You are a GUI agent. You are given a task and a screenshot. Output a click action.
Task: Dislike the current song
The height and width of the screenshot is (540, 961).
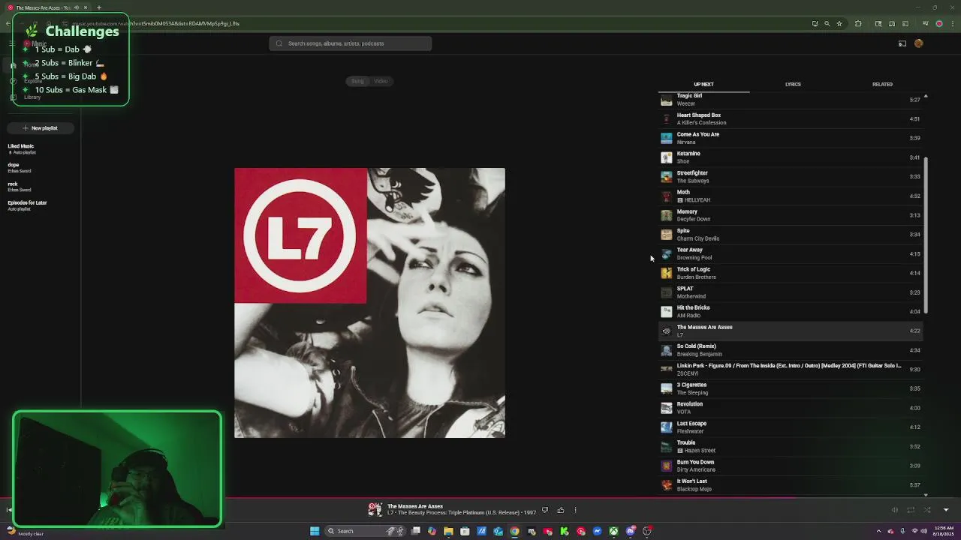click(545, 510)
